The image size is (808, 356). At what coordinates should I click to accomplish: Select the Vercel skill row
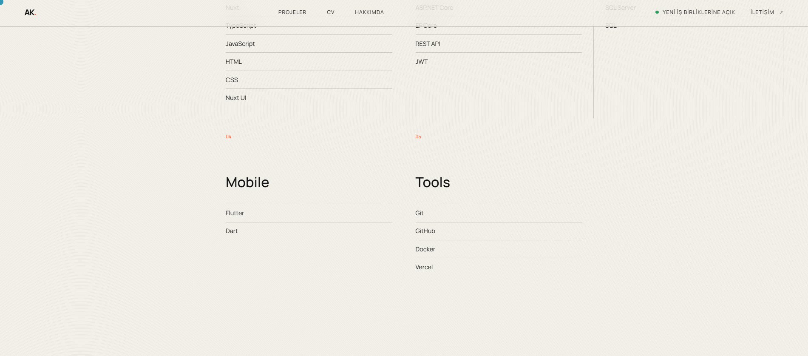[x=499, y=267]
